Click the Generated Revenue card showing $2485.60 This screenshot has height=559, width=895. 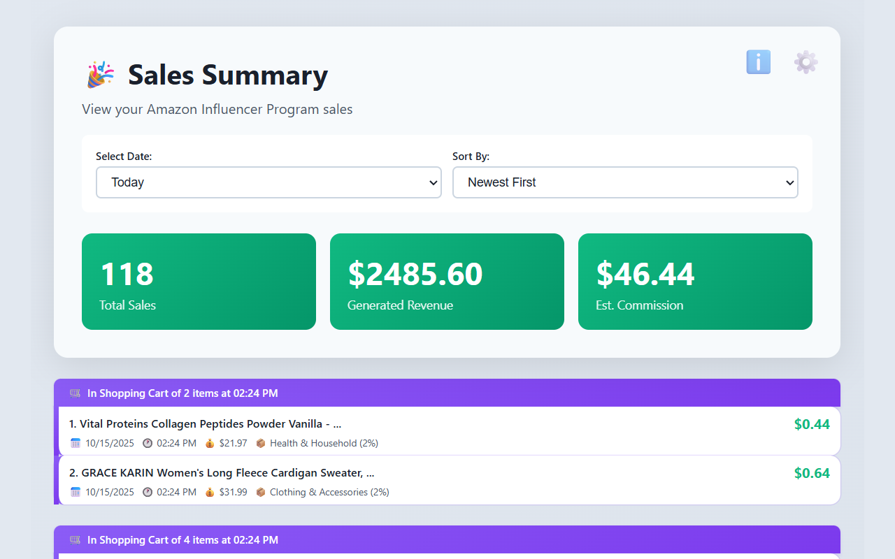click(x=447, y=282)
